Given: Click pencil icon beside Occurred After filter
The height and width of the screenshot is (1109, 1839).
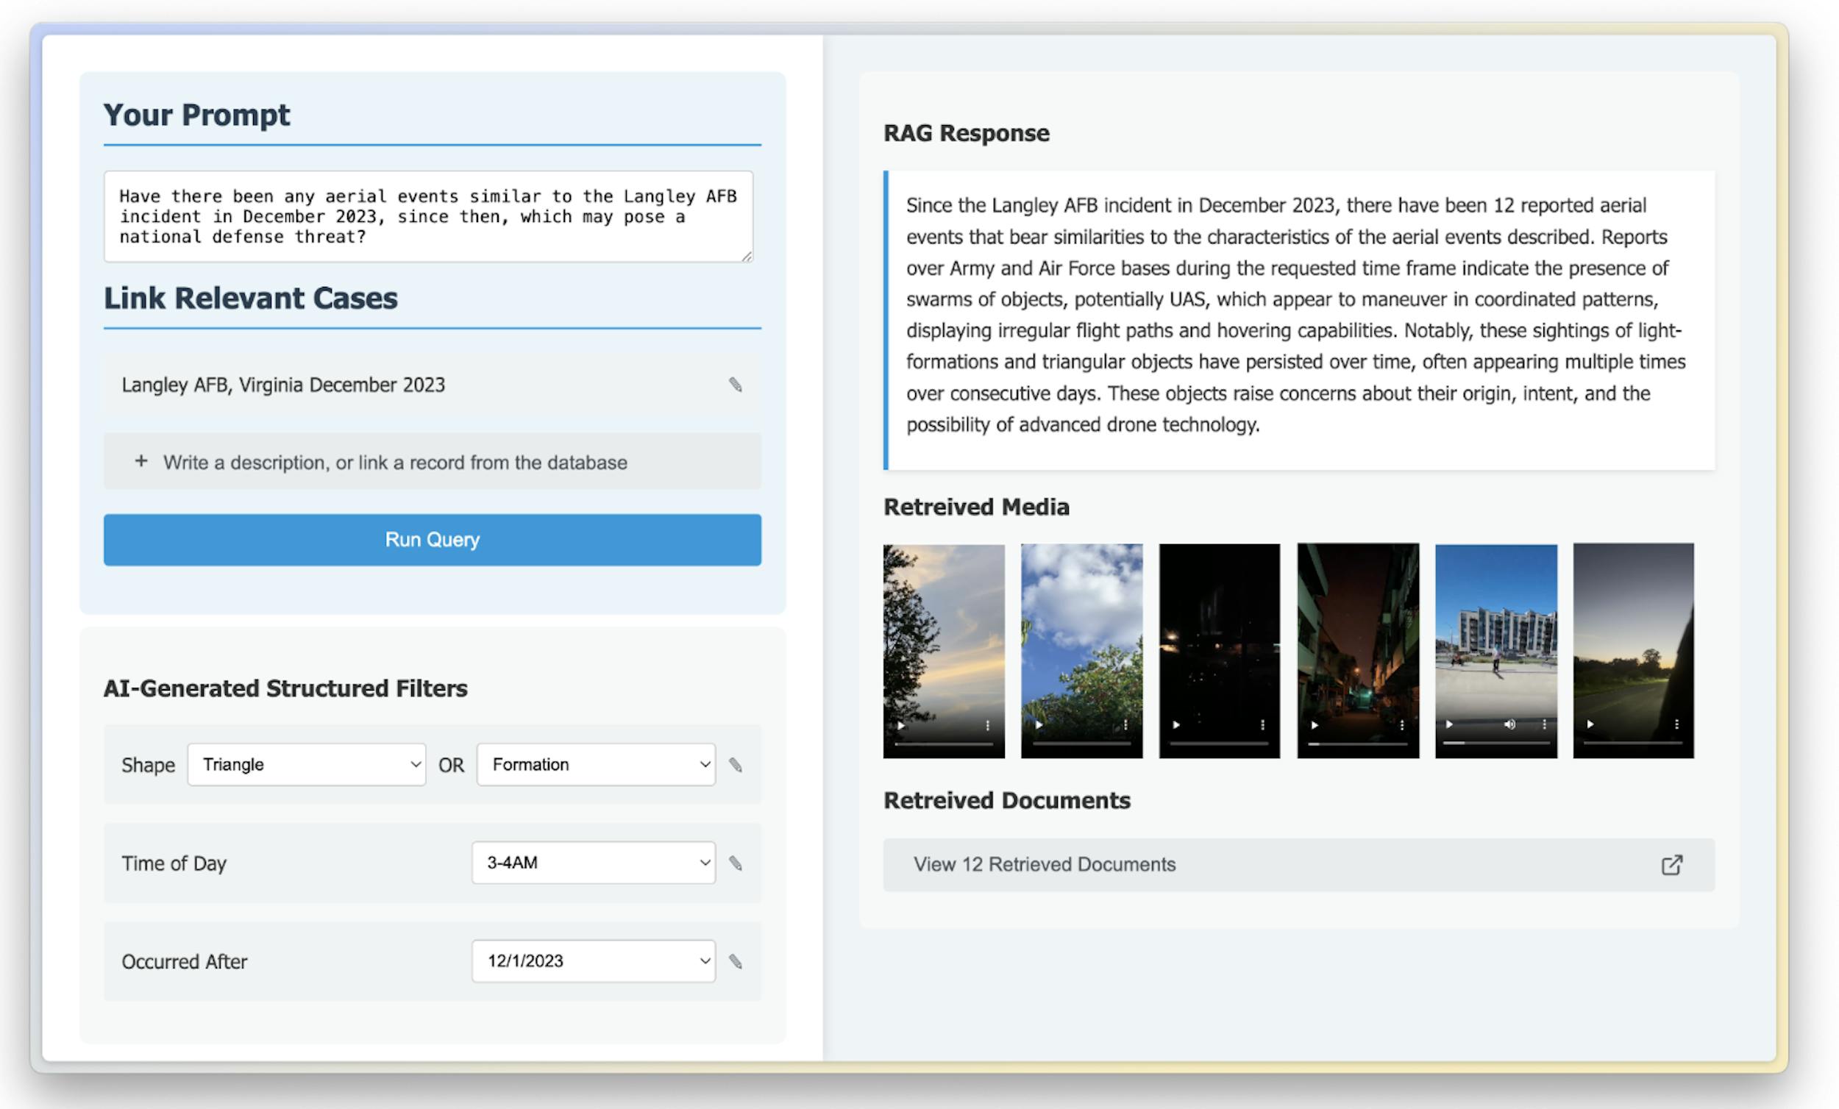Looking at the screenshot, I should (x=735, y=961).
